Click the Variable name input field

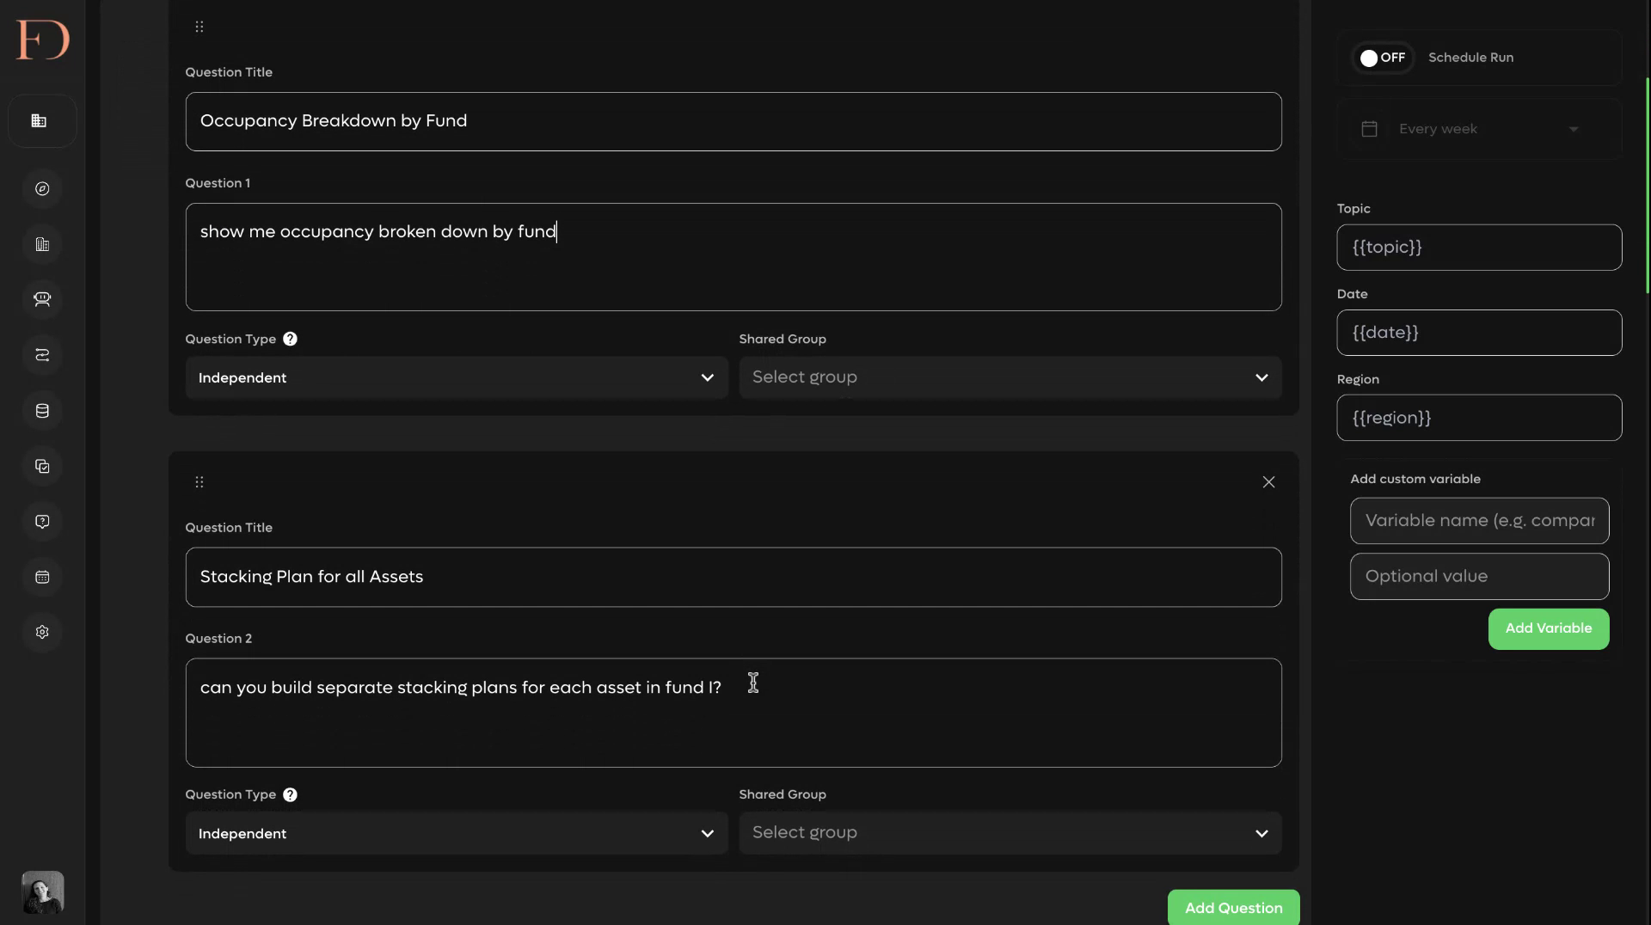[x=1479, y=521]
